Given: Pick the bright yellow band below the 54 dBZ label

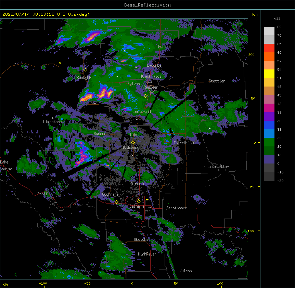Looking at the screenshot, I should click(269, 74).
